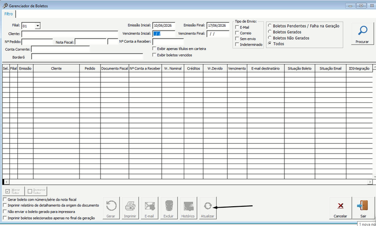The width and height of the screenshot is (376, 226).
Task: Enable the E-Mail tipo de envio checkbox
Action: point(237,27)
